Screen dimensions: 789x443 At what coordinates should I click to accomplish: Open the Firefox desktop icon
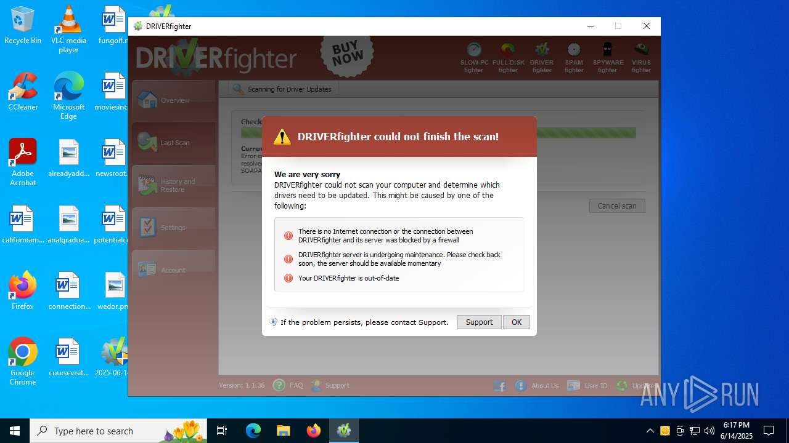23,291
